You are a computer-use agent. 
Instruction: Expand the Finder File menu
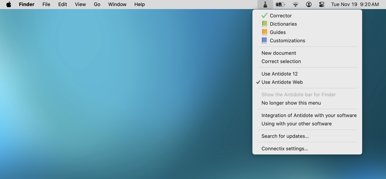coord(46,5)
